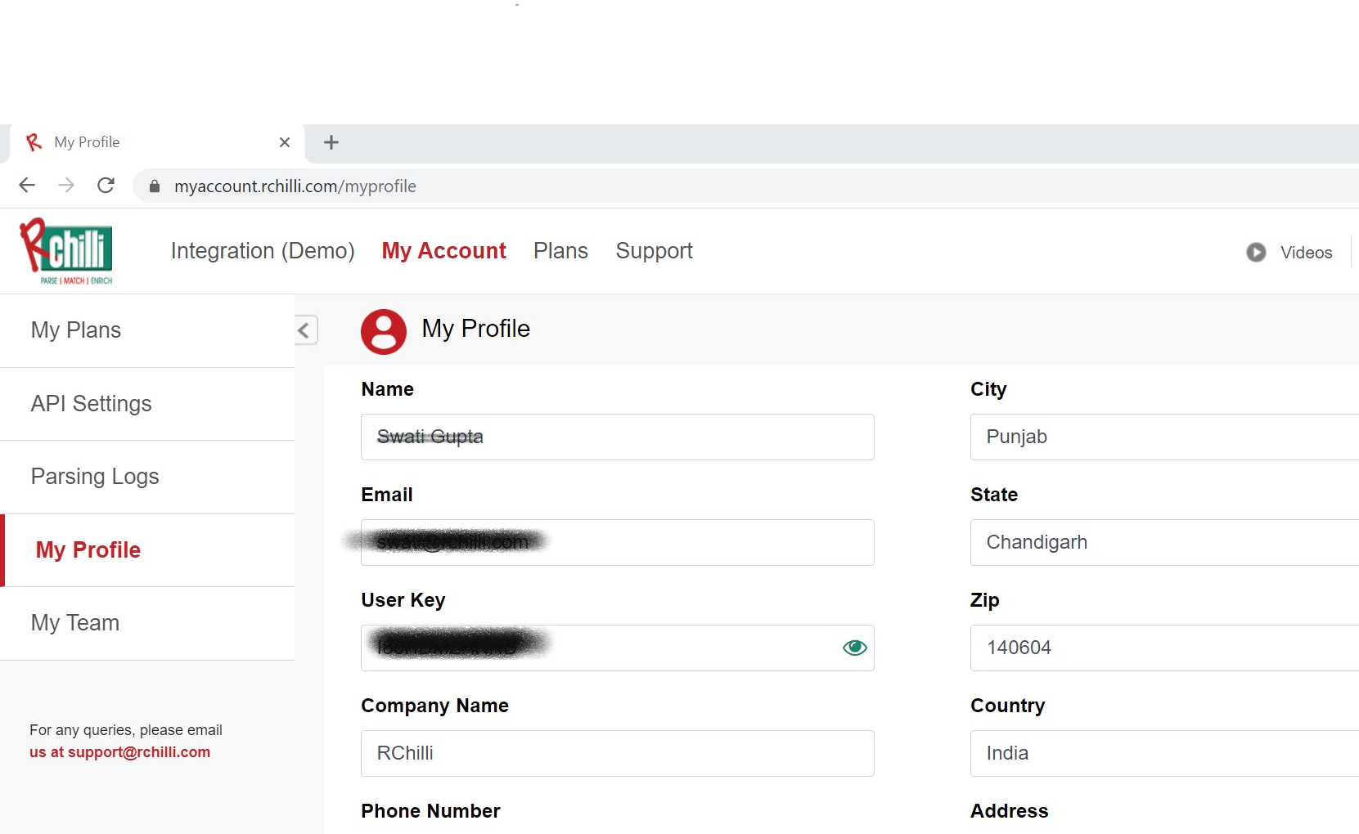Select the My Profile browser tab
This screenshot has width=1359, height=834.
(x=155, y=142)
